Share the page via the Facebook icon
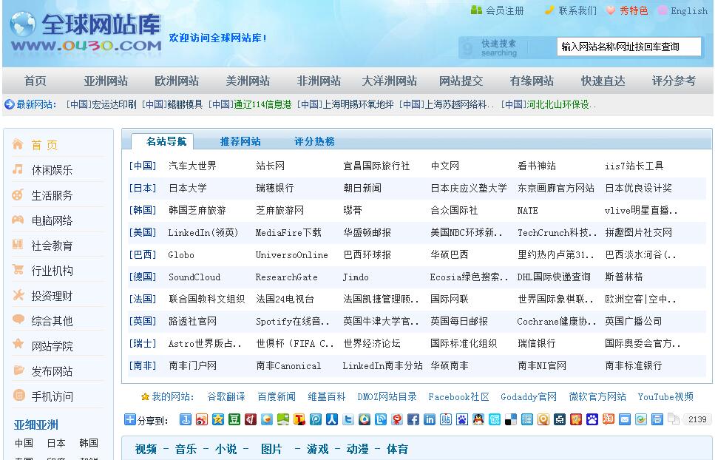This screenshot has width=715, height=460. (413, 419)
